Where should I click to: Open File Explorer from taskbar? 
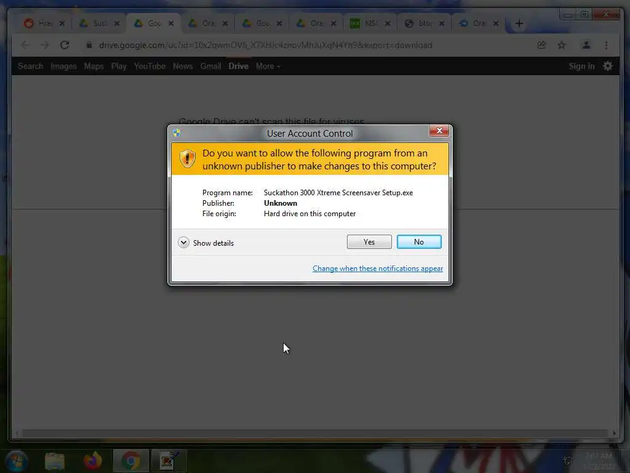tap(55, 461)
